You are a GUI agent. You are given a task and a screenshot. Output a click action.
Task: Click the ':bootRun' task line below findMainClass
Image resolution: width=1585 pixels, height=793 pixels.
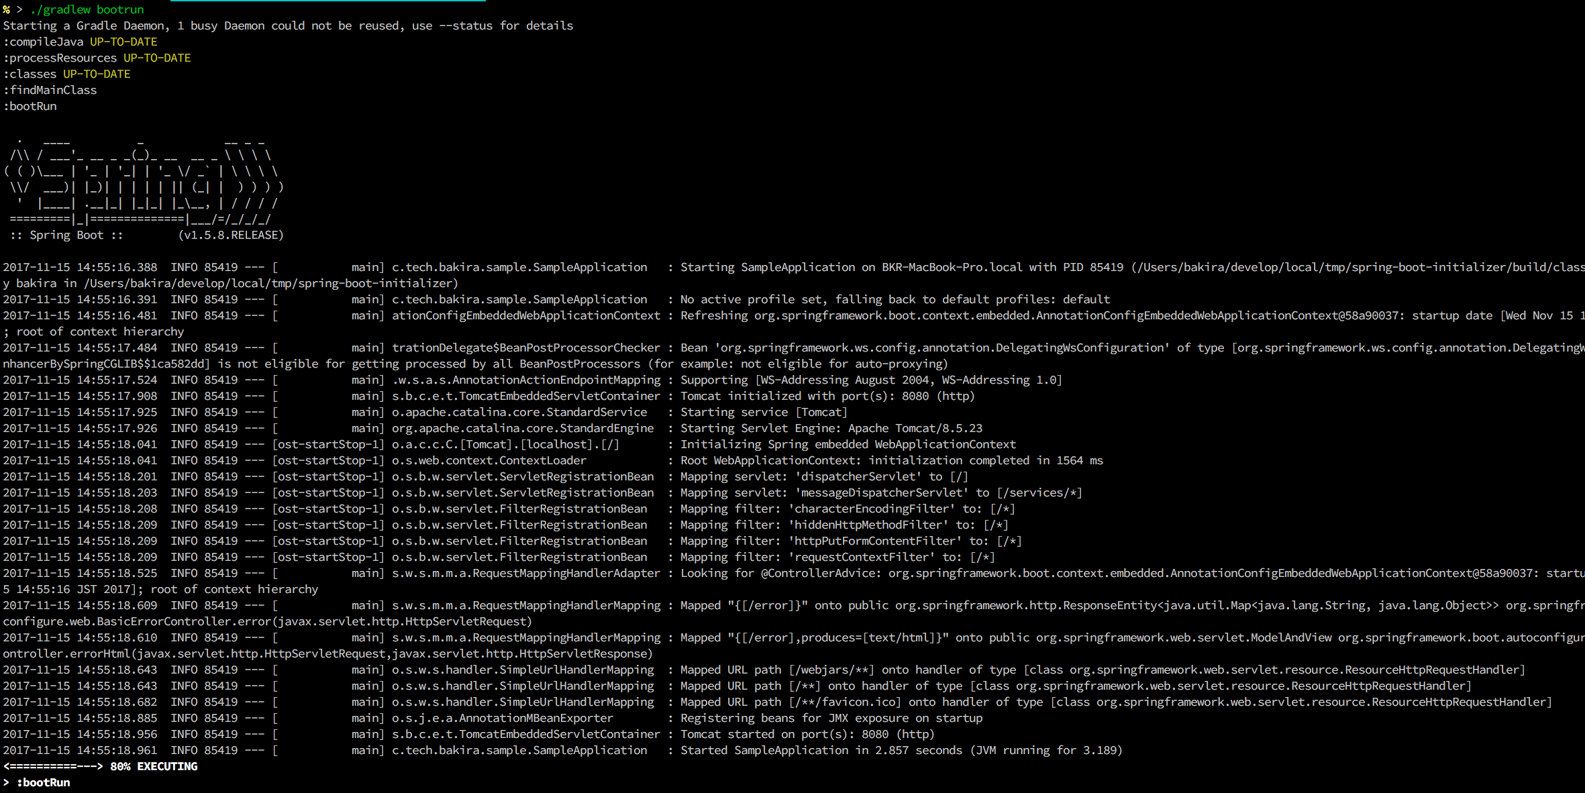coord(30,106)
